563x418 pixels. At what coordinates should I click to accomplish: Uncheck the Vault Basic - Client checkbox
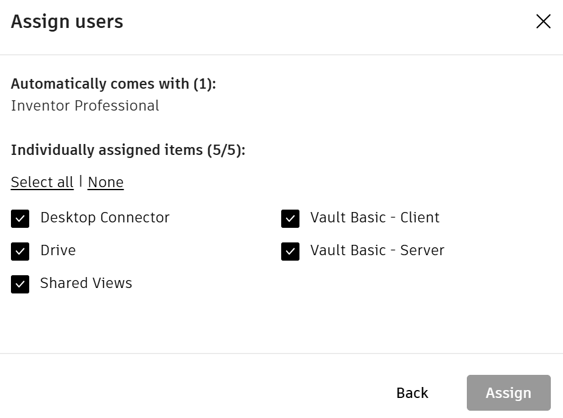point(290,219)
